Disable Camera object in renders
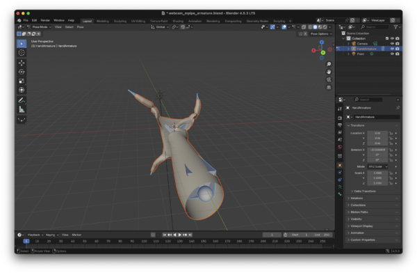The image size is (417, 273). pyautogui.click(x=398, y=43)
